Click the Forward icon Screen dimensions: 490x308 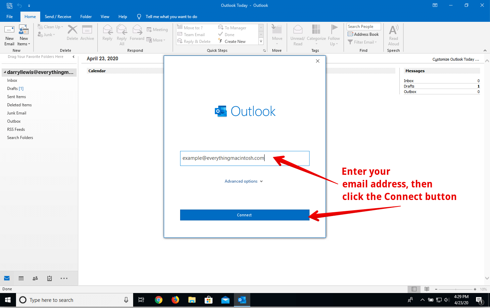tap(137, 30)
